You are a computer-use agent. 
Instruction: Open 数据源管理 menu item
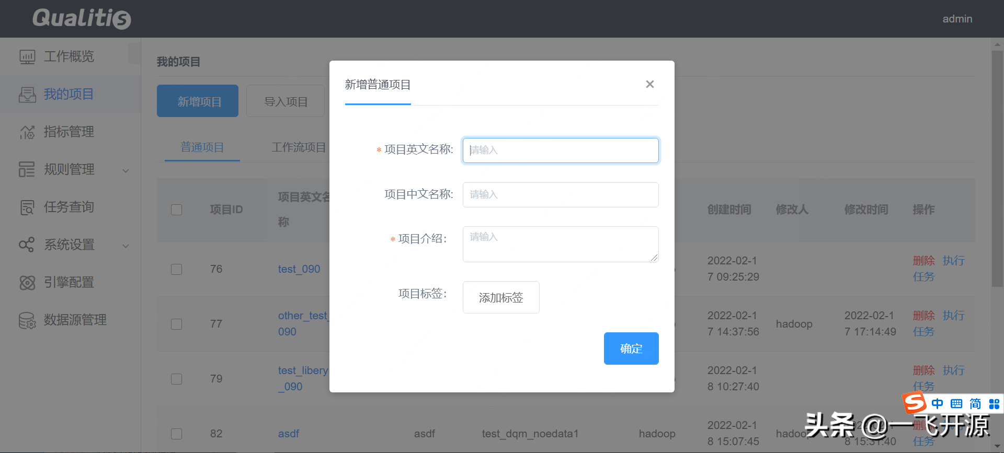70,320
